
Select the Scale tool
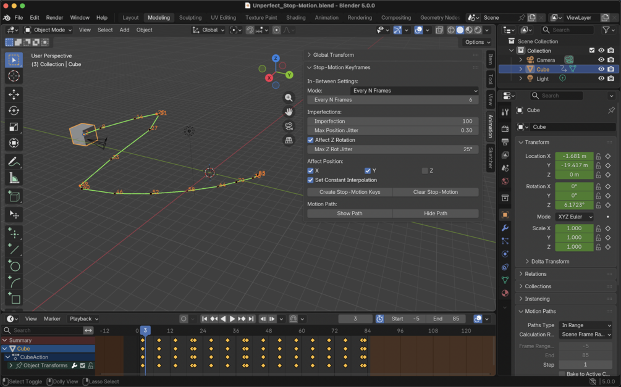click(14, 127)
